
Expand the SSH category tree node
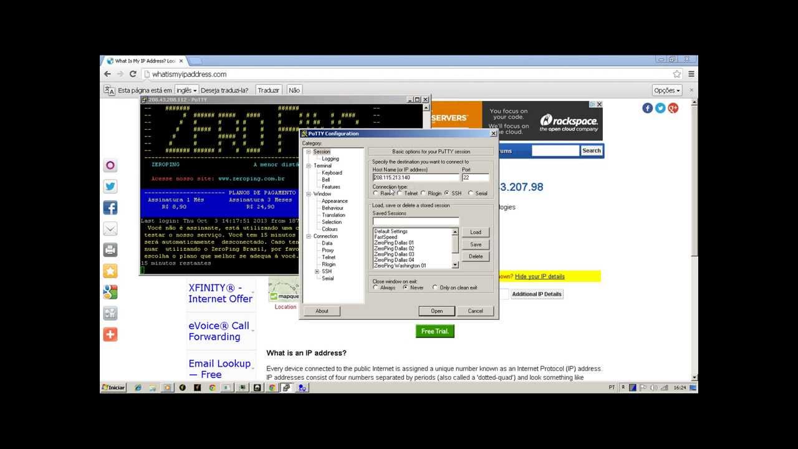317,271
